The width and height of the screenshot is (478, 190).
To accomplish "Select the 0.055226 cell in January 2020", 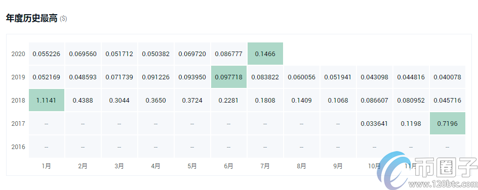I will tap(47, 54).
